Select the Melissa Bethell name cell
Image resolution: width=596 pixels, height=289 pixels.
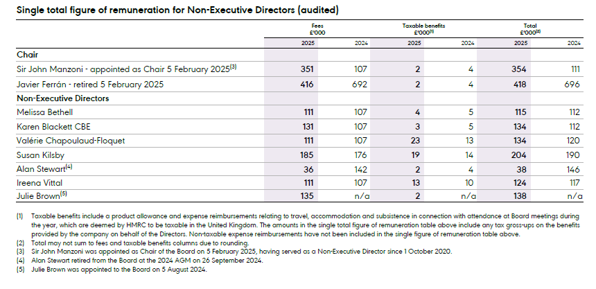[46, 112]
